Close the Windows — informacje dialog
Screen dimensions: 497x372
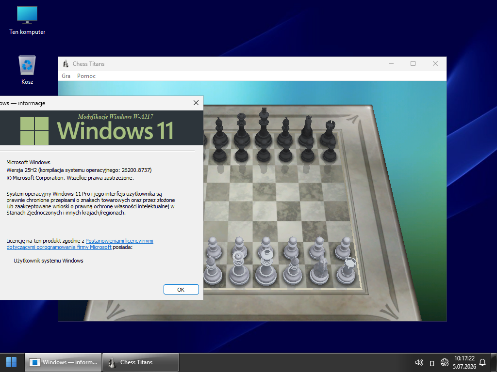(196, 103)
